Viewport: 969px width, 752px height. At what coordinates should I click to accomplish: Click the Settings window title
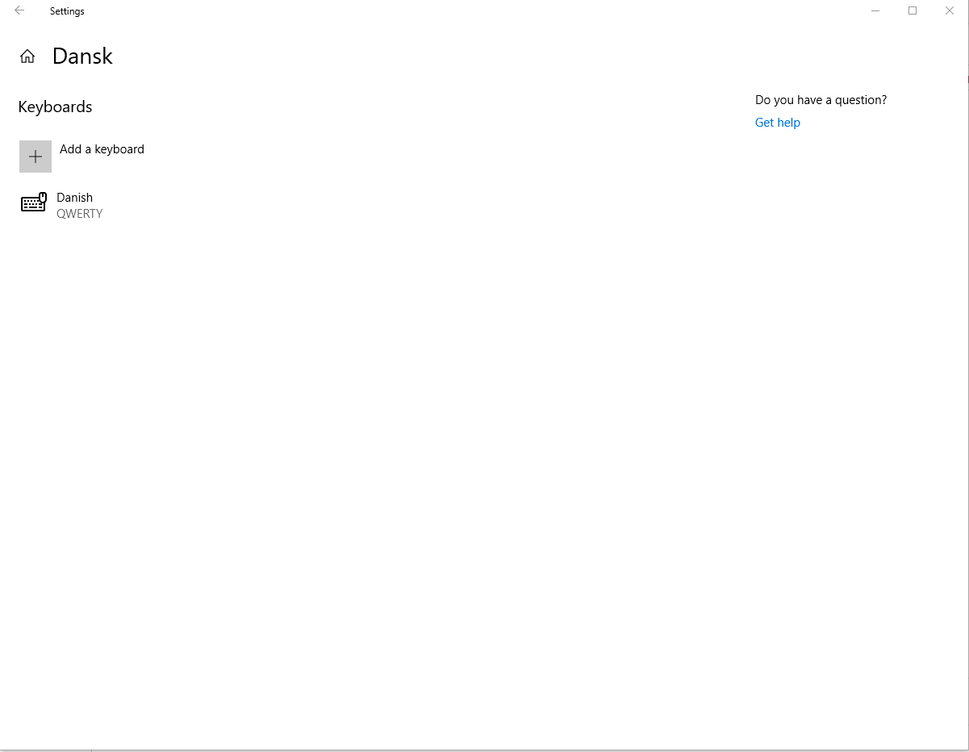67,11
